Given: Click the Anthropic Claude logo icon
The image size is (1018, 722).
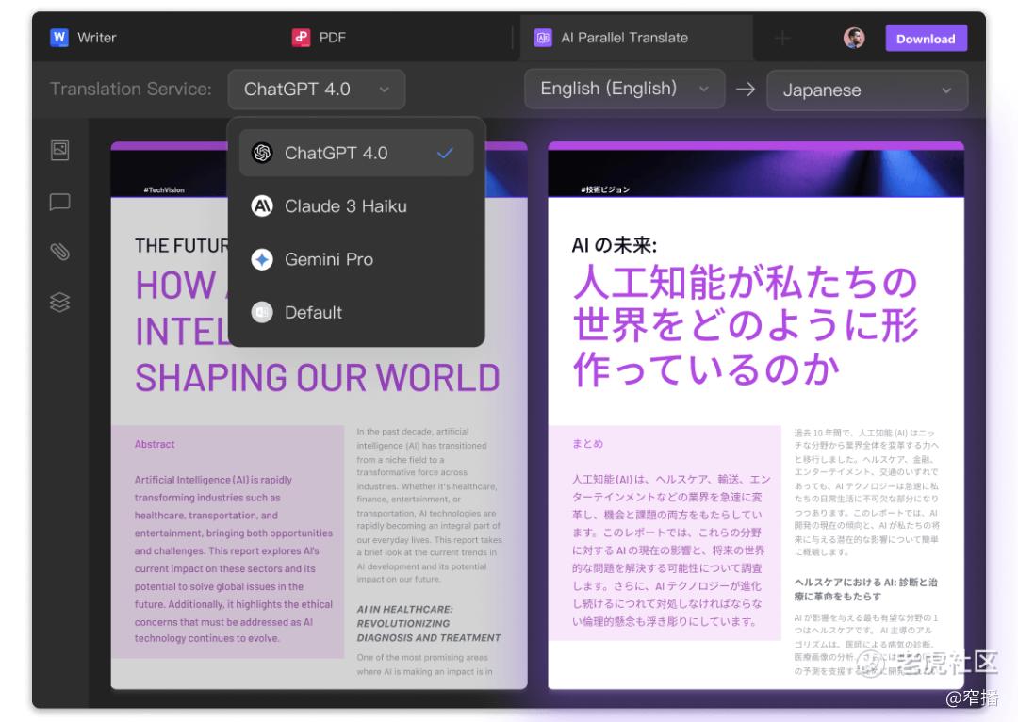Looking at the screenshot, I should (x=262, y=206).
